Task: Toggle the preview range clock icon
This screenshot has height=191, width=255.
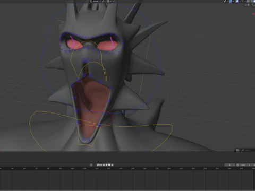Action: (237, 165)
